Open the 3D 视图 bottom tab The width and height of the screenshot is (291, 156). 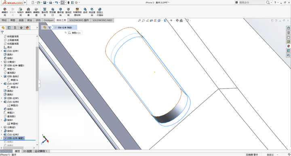[x=27, y=151]
